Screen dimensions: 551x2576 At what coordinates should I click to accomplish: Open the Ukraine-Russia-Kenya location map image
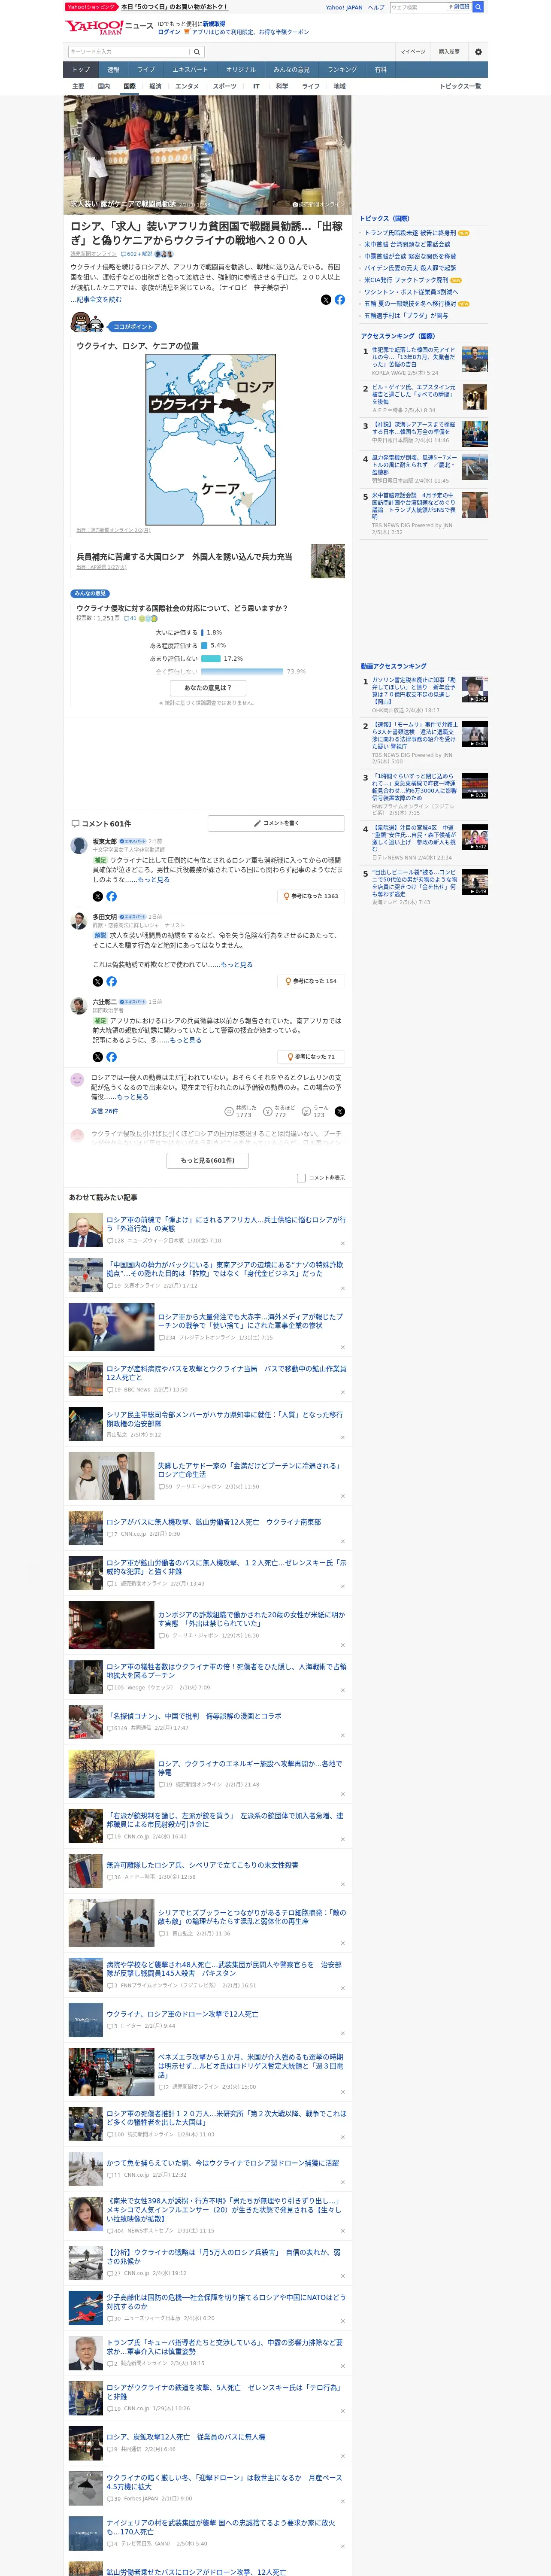211,440
